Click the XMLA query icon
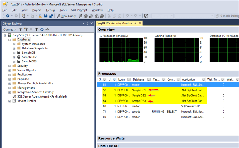The width and height of the screenshot is (239, 148). pos(97,16)
